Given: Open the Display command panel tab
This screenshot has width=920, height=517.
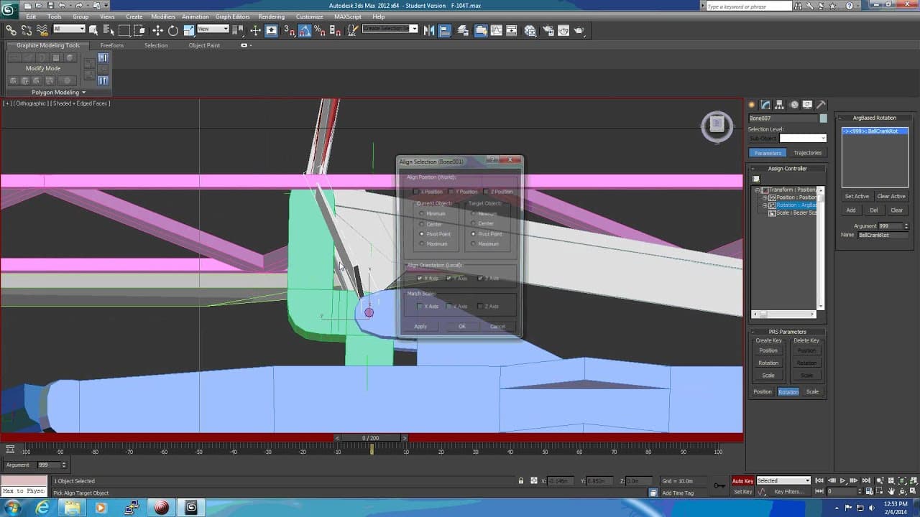Looking at the screenshot, I should pyautogui.click(x=807, y=105).
